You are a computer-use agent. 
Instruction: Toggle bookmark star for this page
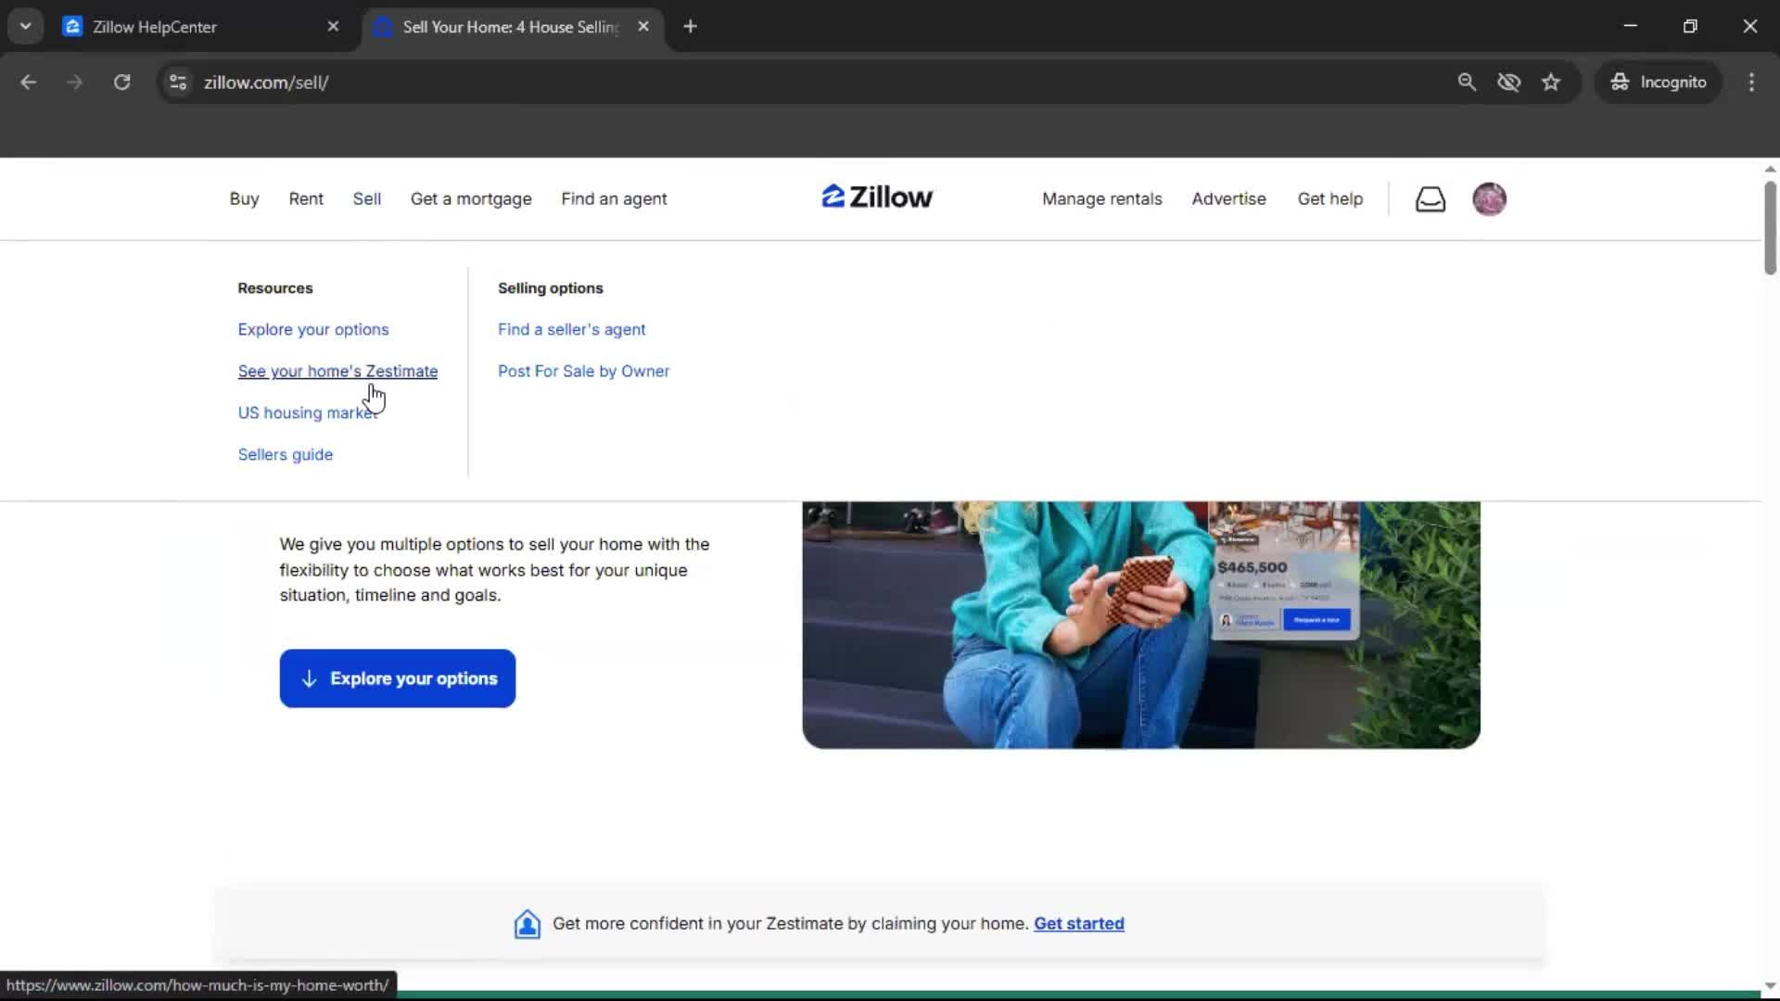1551,82
